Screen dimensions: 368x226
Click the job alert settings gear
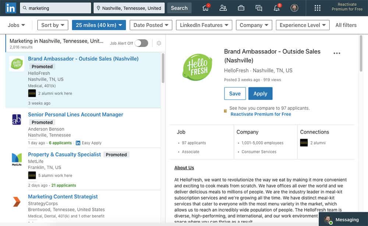[159, 43]
